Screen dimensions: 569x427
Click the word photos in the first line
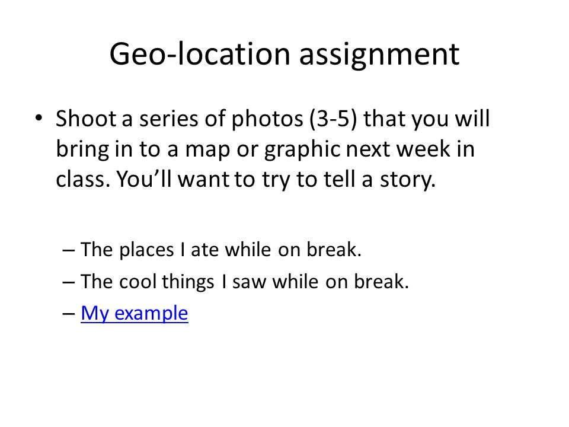point(267,119)
